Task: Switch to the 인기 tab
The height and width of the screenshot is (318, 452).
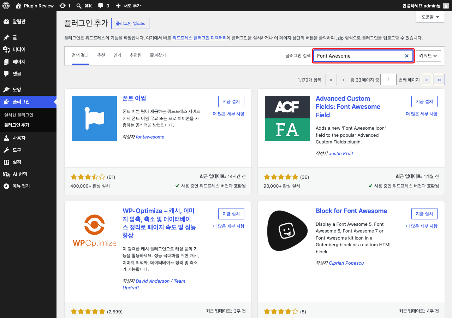Action: coord(117,55)
